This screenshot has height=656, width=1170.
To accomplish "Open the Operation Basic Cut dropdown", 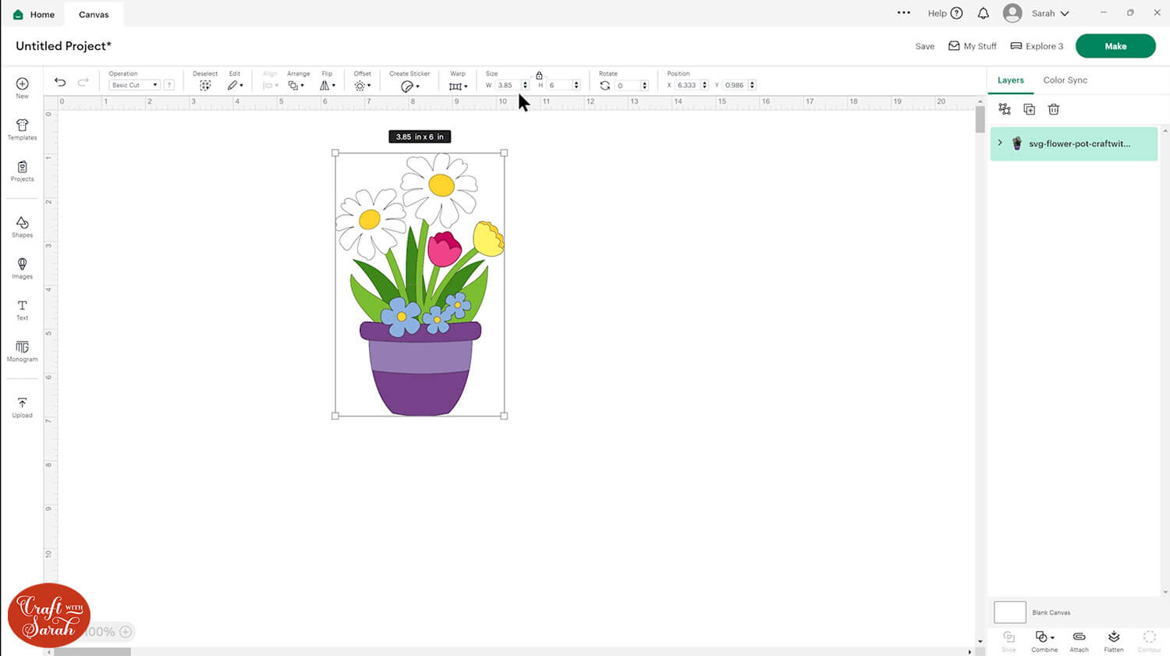I will click(134, 85).
